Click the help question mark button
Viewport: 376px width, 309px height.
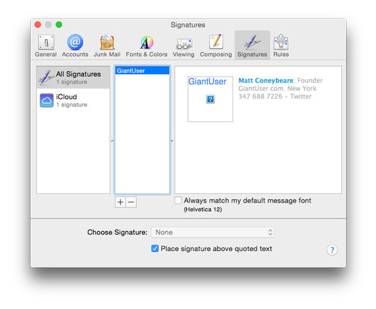(332, 250)
